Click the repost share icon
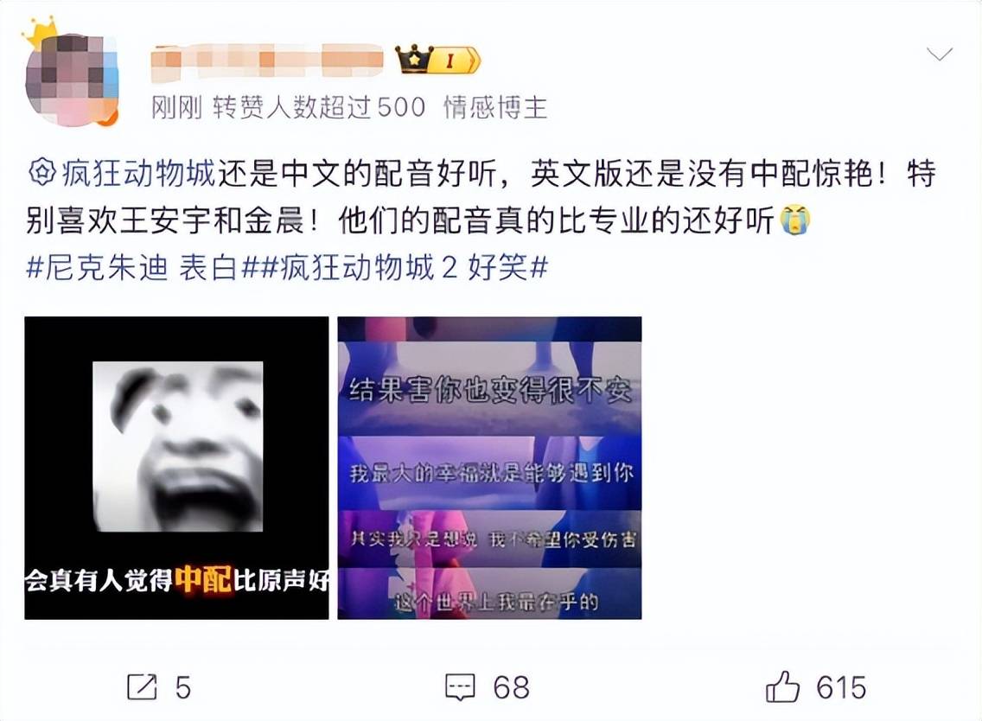This screenshot has height=721, width=982. (x=142, y=687)
